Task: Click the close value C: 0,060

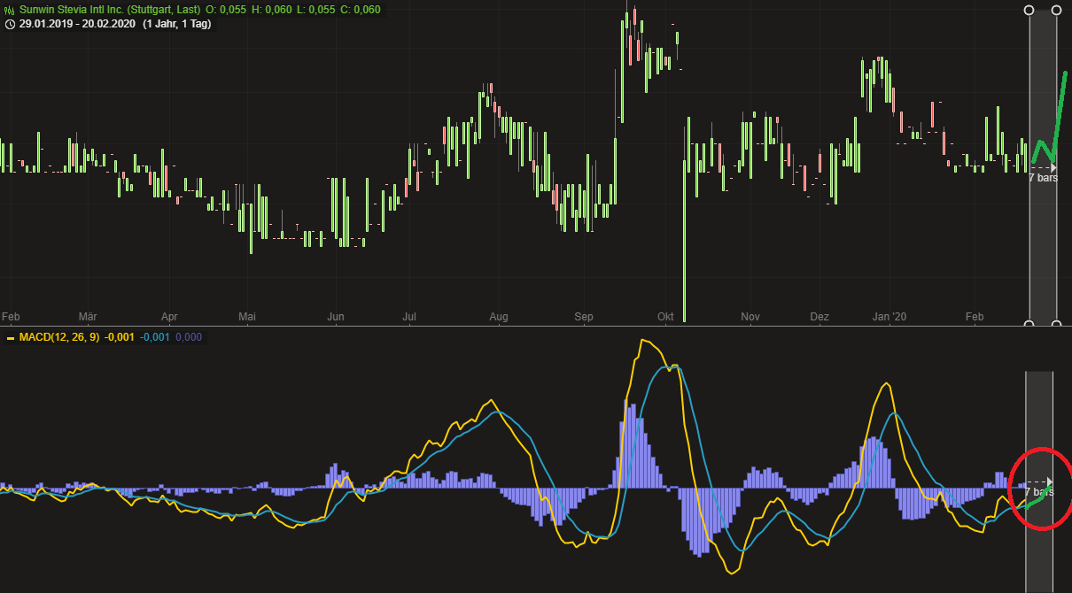Action: pyautogui.click(x=361, y=9)
